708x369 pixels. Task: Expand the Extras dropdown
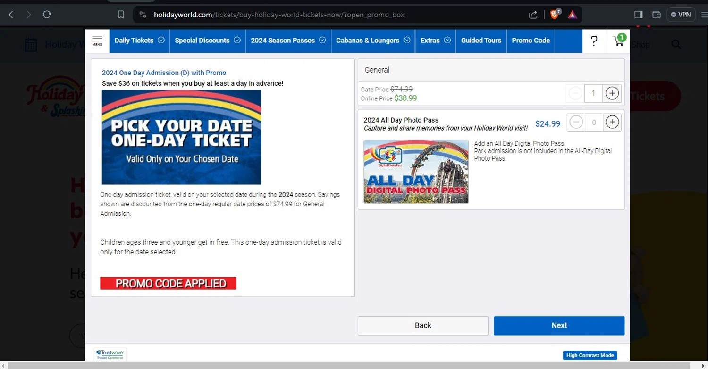[435, 41]
